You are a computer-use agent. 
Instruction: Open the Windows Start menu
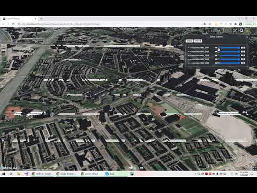[x=3, y=174]
